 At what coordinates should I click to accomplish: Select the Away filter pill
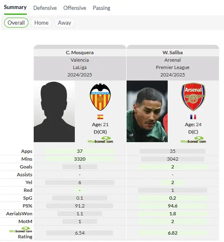[x=65, y=23]
